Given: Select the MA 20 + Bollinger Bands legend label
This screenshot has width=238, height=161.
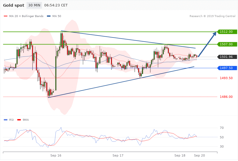Looking at the screenshot, I should tap(26, 16).
